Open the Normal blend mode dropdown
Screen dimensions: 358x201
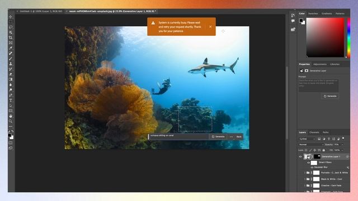click(311, 145)
